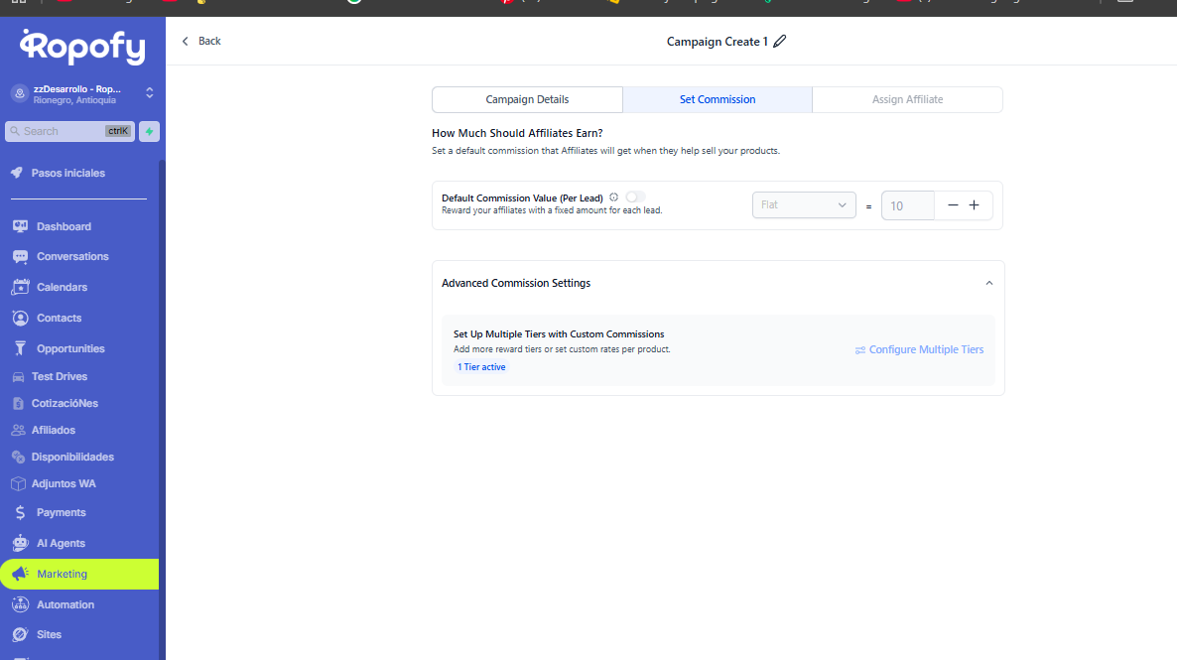Open Dashboard from the sidebar
The height and width of the screenshot is (660, 1177).
64,226
